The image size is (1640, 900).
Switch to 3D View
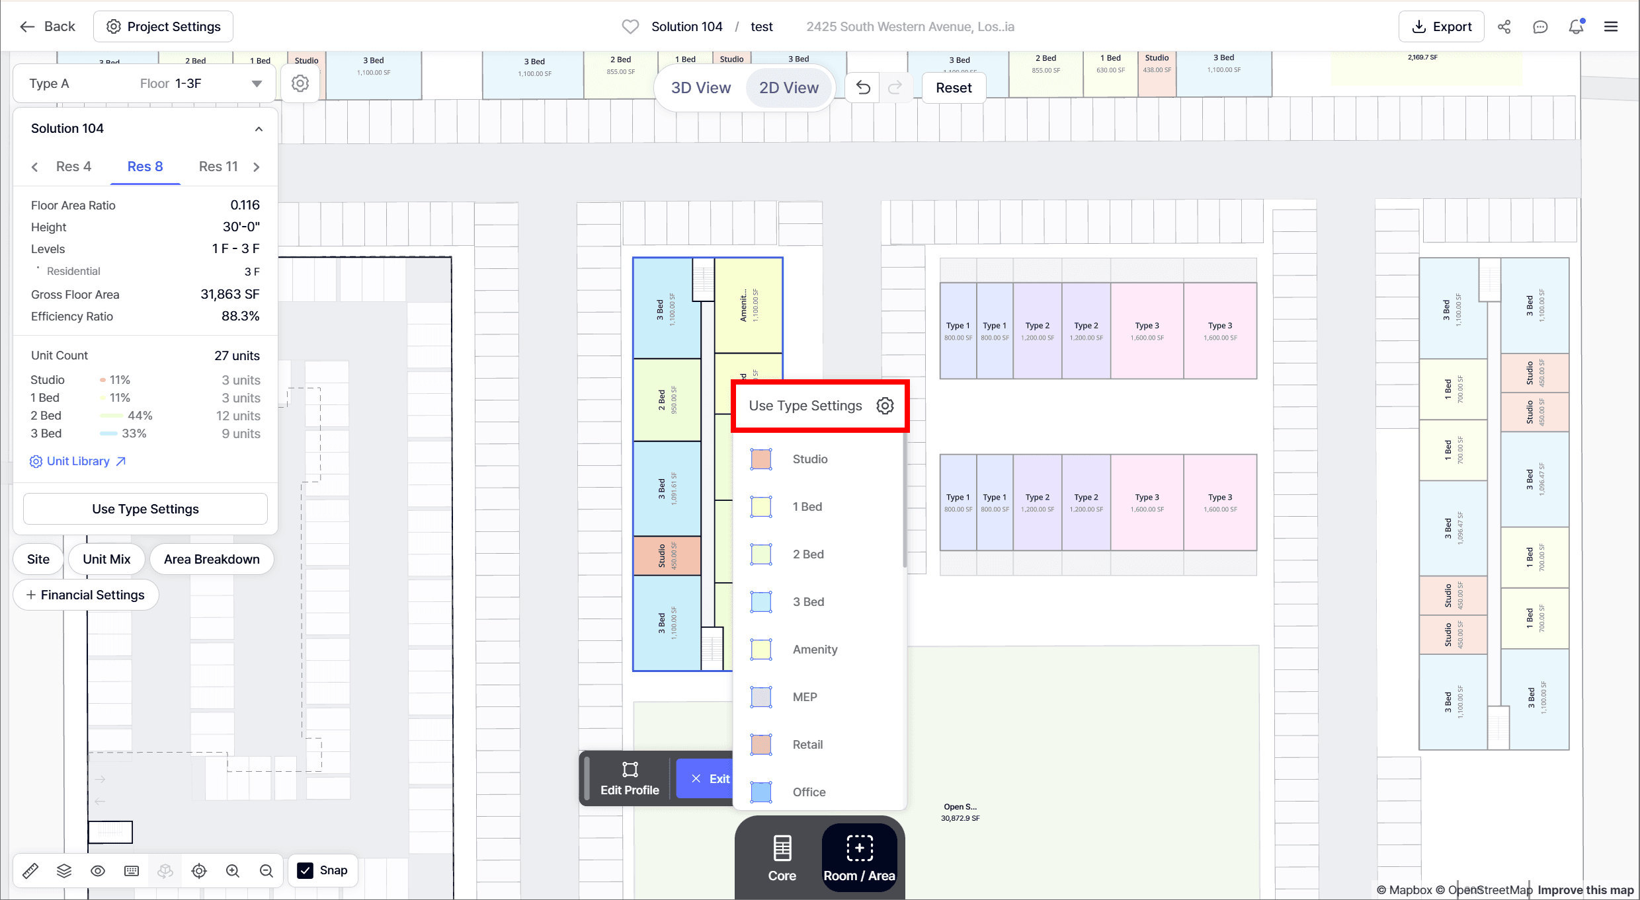[701, 88]
